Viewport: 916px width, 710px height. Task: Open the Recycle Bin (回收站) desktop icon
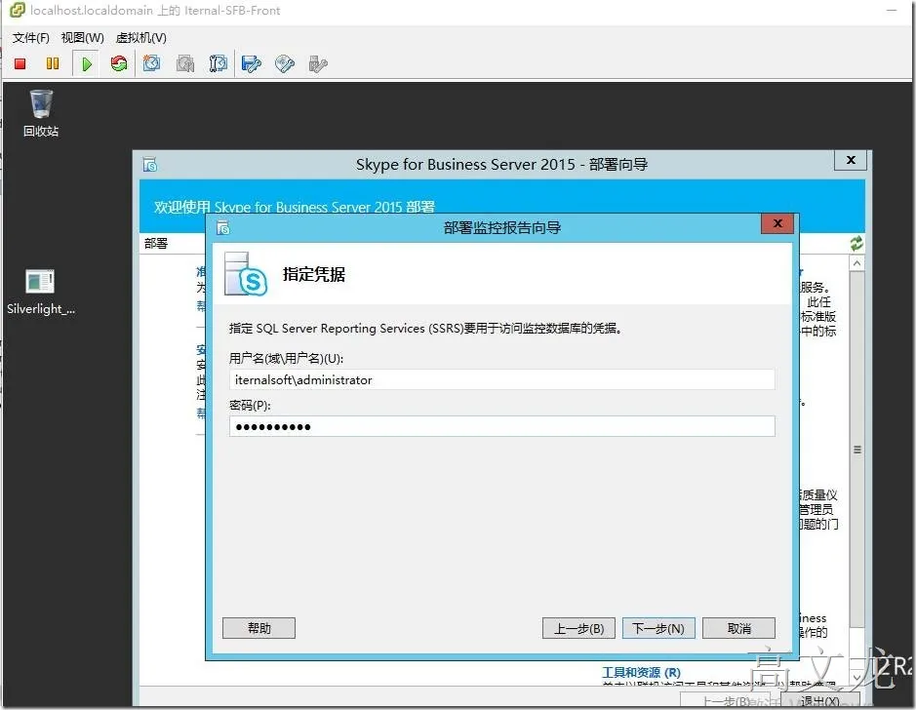41,113
